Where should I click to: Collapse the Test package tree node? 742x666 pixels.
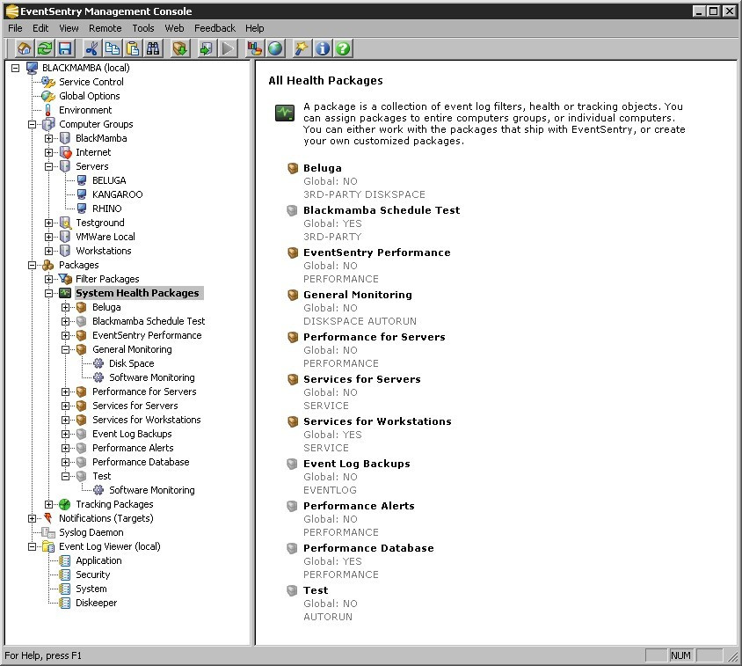click(65, 477)
